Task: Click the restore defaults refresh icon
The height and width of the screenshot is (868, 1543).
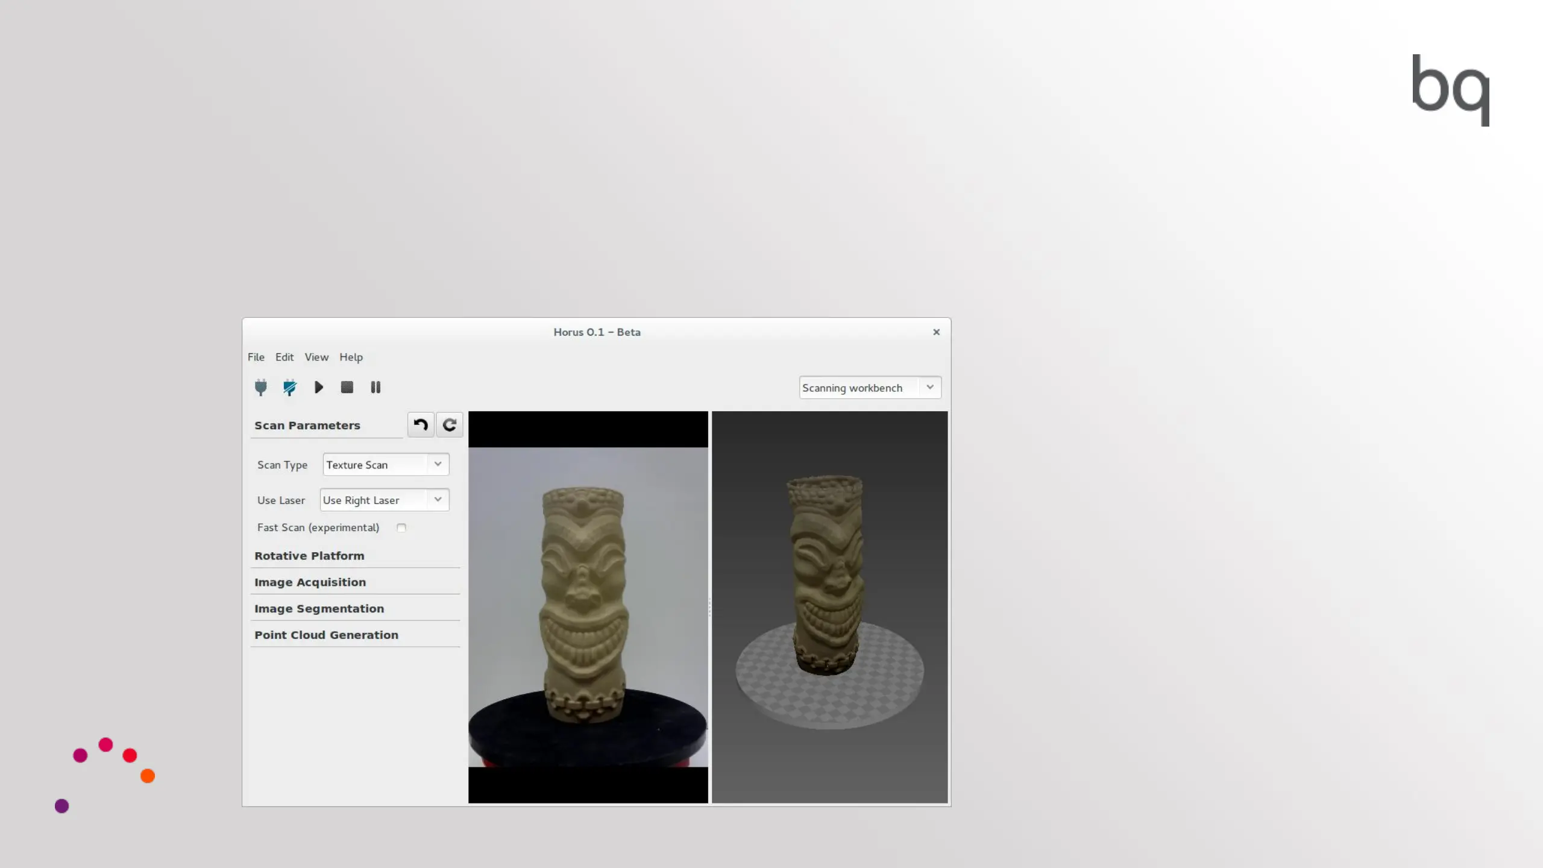Action: click(x=450, y=425)
